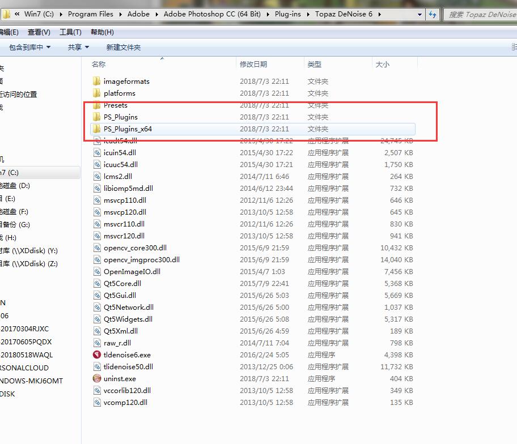Select the file name vccorlib120.dll
This screenshot has height=444, width=517.
[127, 390]
